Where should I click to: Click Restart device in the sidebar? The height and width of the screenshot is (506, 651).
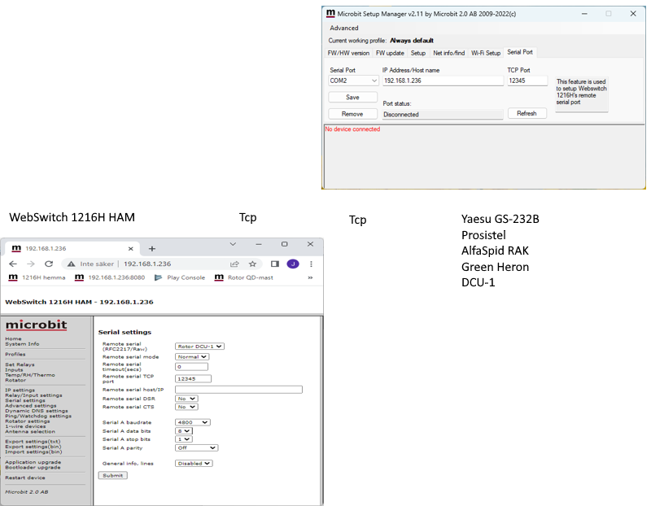[x=25, y=478]
